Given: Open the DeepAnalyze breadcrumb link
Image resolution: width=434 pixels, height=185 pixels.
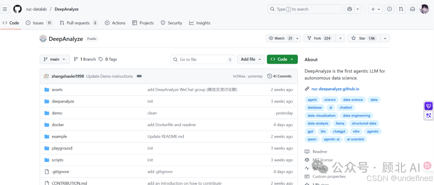Looking at the screenshot, I should click(66, 9).
